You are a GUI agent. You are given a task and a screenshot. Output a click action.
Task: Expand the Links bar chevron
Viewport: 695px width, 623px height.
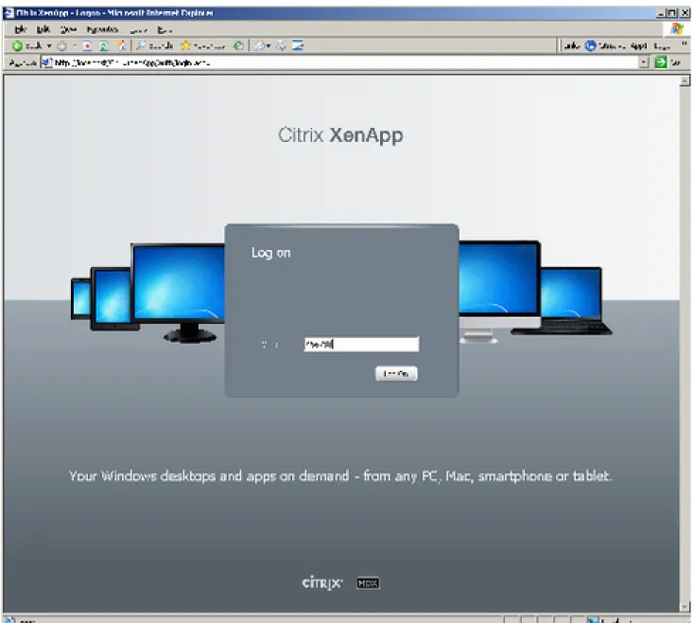click(x=684, y=44)
